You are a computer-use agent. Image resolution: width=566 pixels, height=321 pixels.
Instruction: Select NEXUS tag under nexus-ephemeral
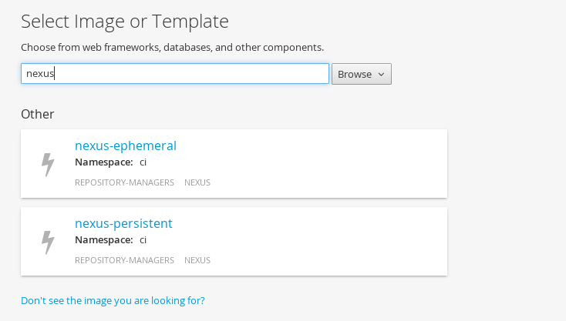click(197, 182)
